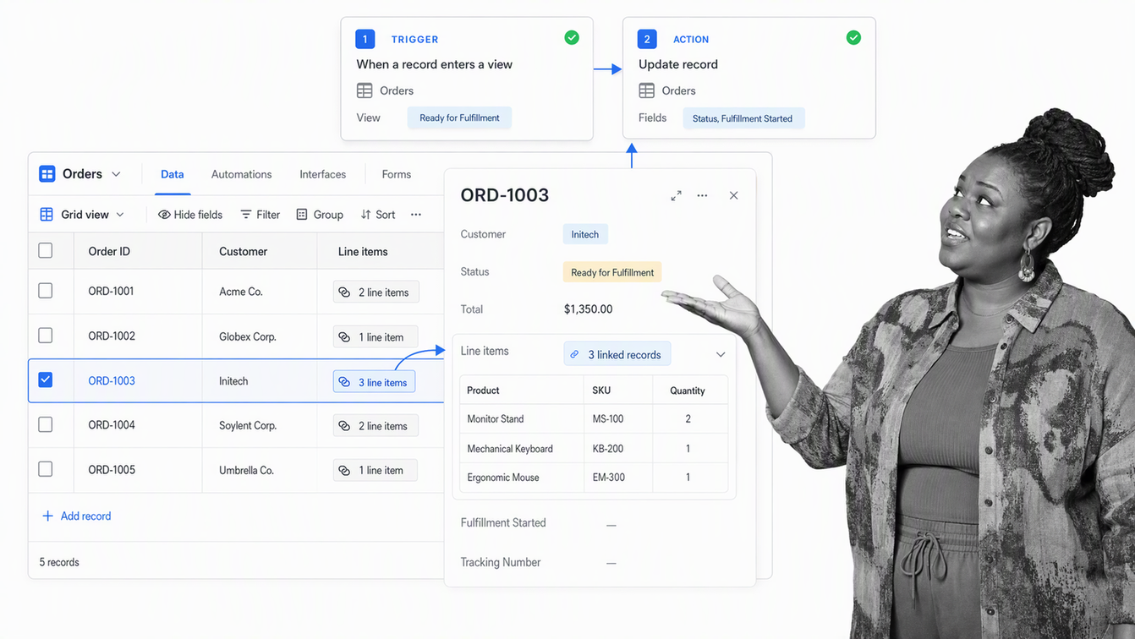
Task: Click the empty Fulfillment Started field
Action: [x=611, y=525]
